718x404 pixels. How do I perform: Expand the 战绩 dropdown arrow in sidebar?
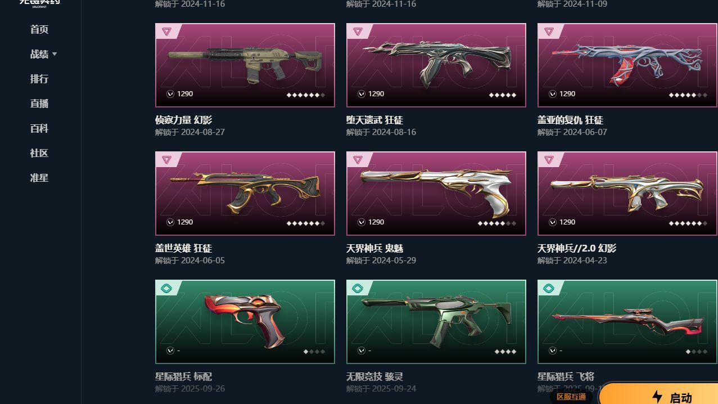point(55,55)
